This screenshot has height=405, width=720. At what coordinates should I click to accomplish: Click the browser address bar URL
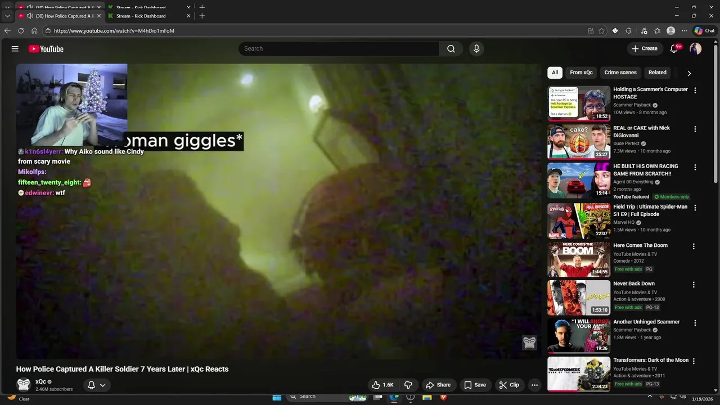114,31
